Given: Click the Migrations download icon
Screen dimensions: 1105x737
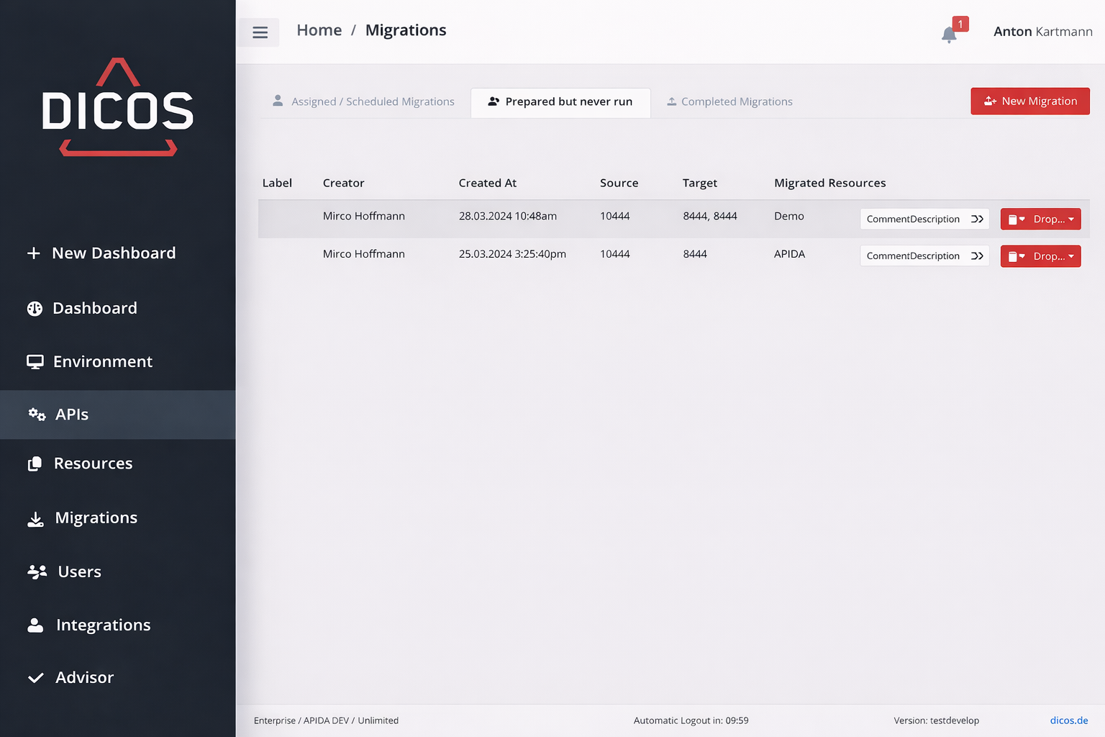Looking at the screenshot, I should coord(35,519).
